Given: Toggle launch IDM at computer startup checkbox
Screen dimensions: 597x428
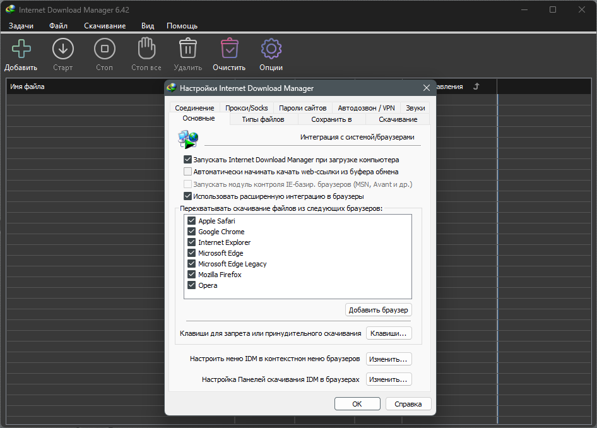Looking at the screenshot, I should (187, 160).
